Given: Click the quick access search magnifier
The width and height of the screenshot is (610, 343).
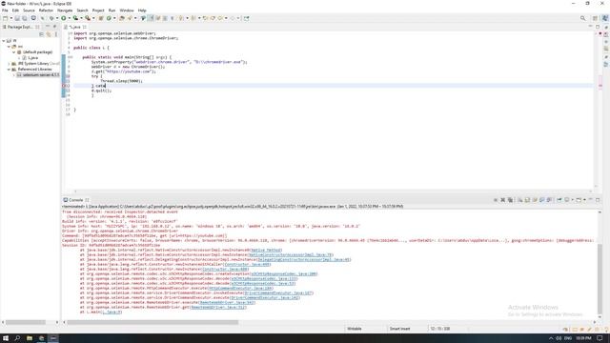Looking at the screenshot, I should coord(582,18).
